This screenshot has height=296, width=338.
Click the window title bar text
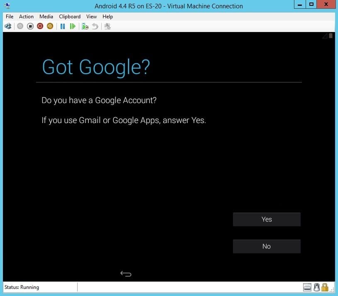click(169, 6)
